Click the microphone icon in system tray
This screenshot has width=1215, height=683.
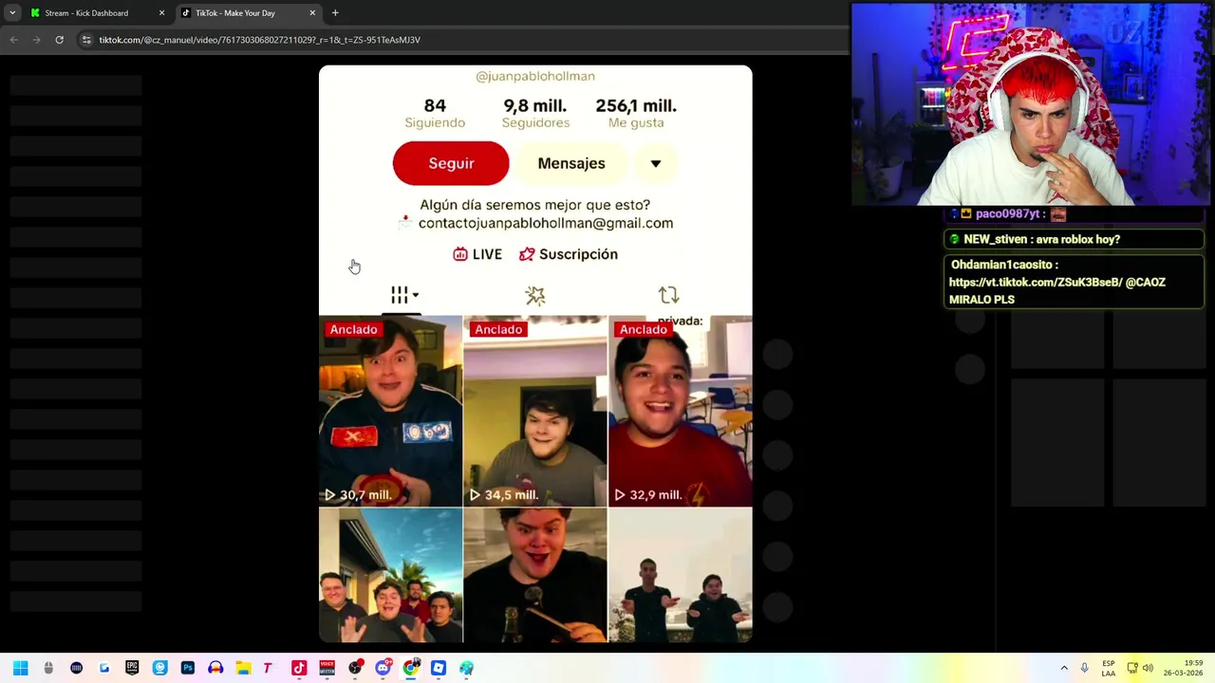click(1084, 668)
